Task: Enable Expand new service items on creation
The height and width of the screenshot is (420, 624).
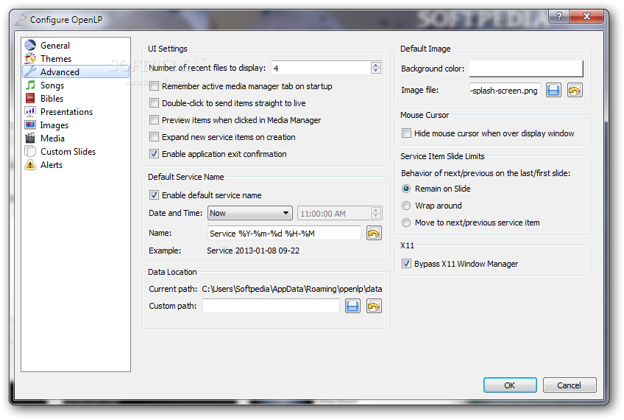Action: [x=154, y=136]
